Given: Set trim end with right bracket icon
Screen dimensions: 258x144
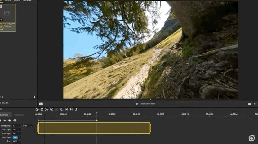Looking at the screenshot, I should click(76, 109).
